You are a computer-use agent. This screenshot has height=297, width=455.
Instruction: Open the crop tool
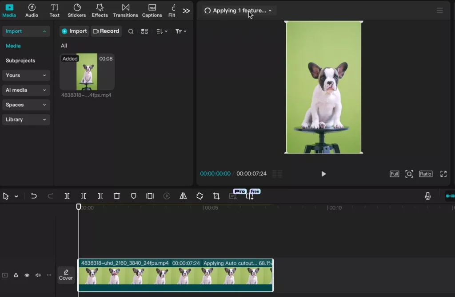(x=216, y=196)
